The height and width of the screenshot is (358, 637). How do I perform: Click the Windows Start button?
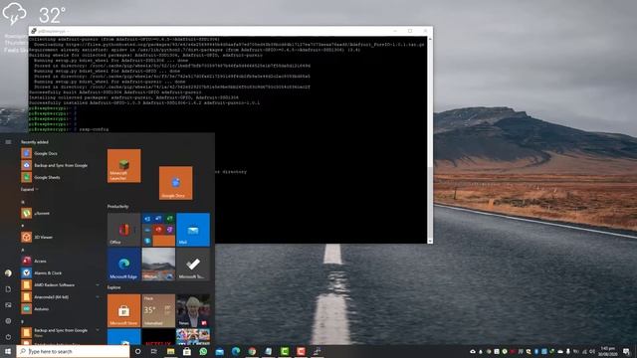click(8, 351)
